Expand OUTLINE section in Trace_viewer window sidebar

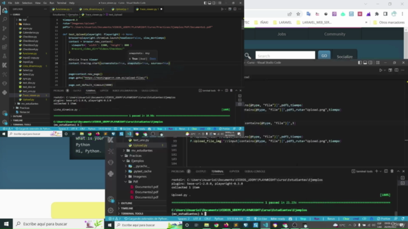click(x=17, y=116)
